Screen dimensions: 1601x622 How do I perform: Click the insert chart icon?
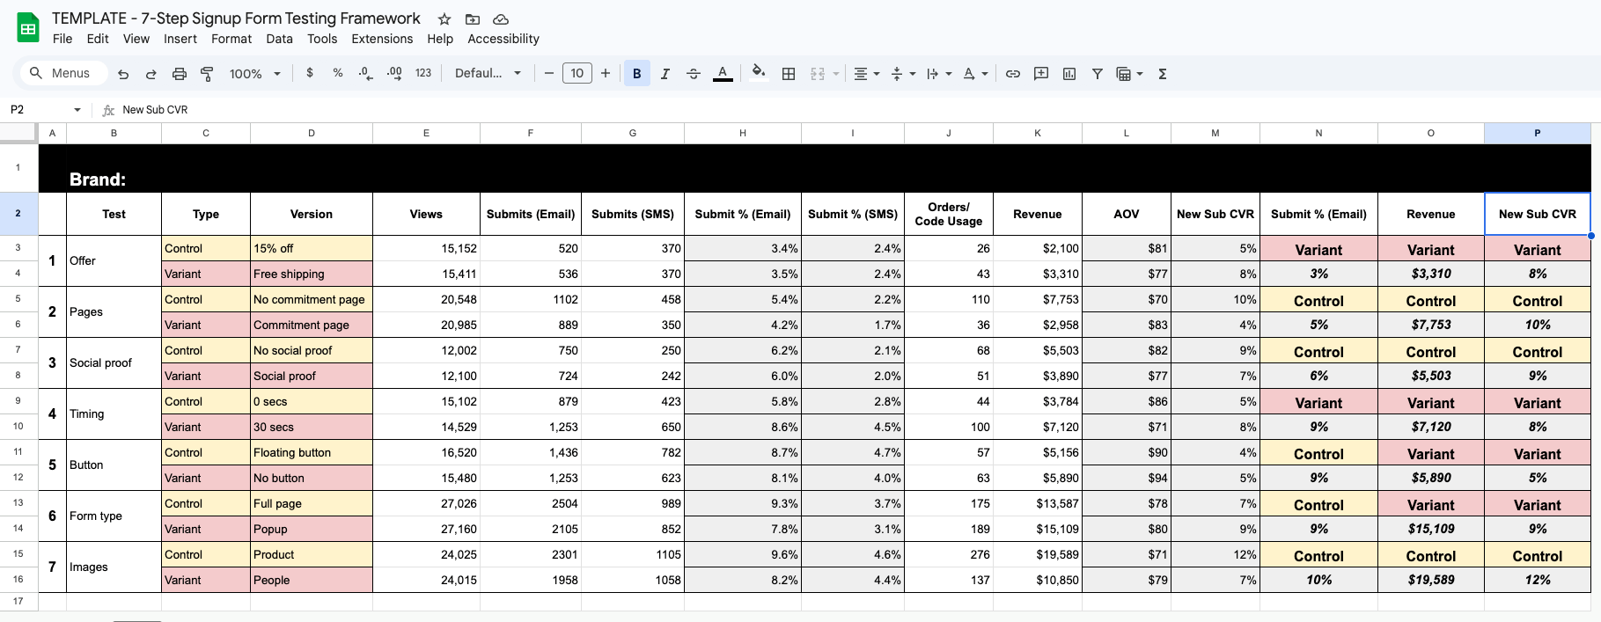click(x=1069, y=74)
